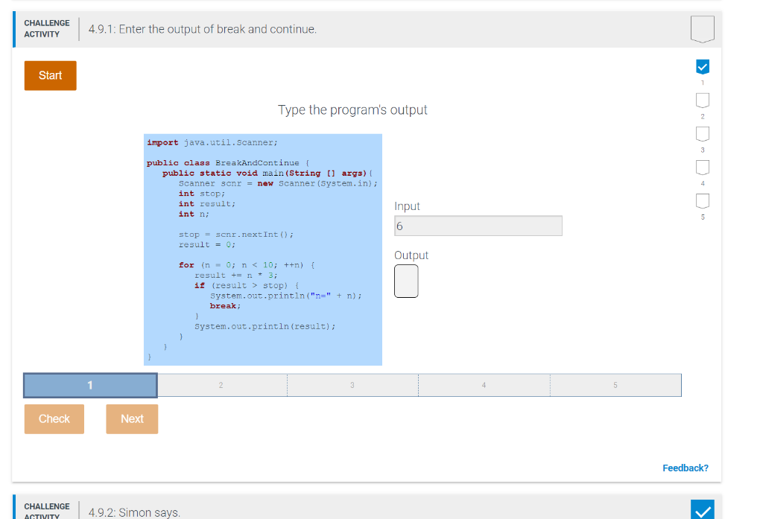Open the Feedback? link
This screenshot has width=763, height=519.
click(x=686, y=468)
